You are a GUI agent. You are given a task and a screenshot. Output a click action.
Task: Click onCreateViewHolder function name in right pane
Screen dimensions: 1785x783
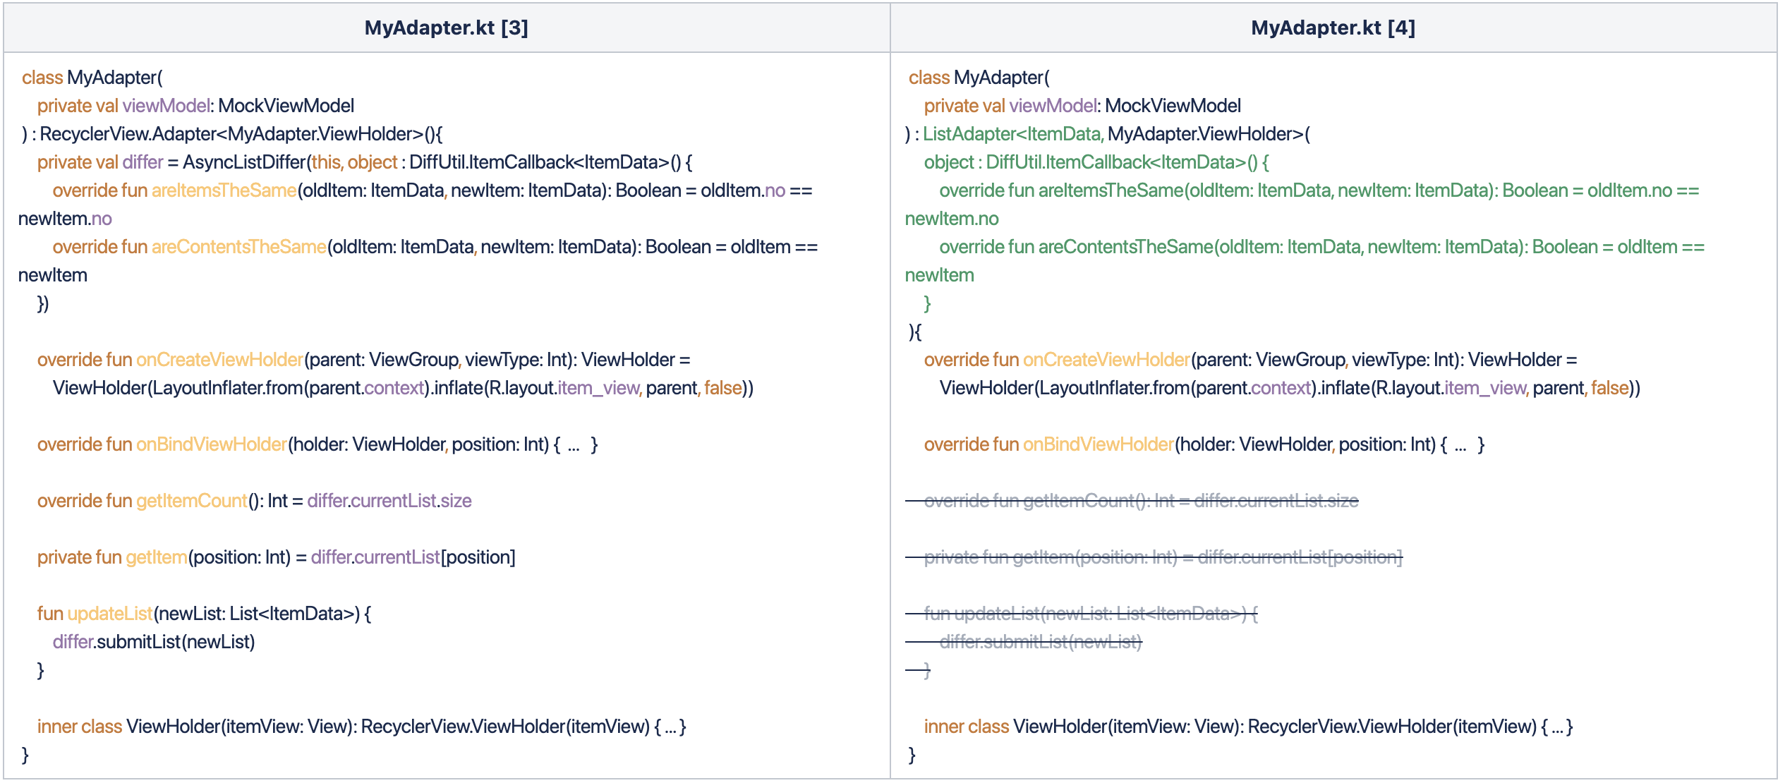click(x=1106, y=360)
